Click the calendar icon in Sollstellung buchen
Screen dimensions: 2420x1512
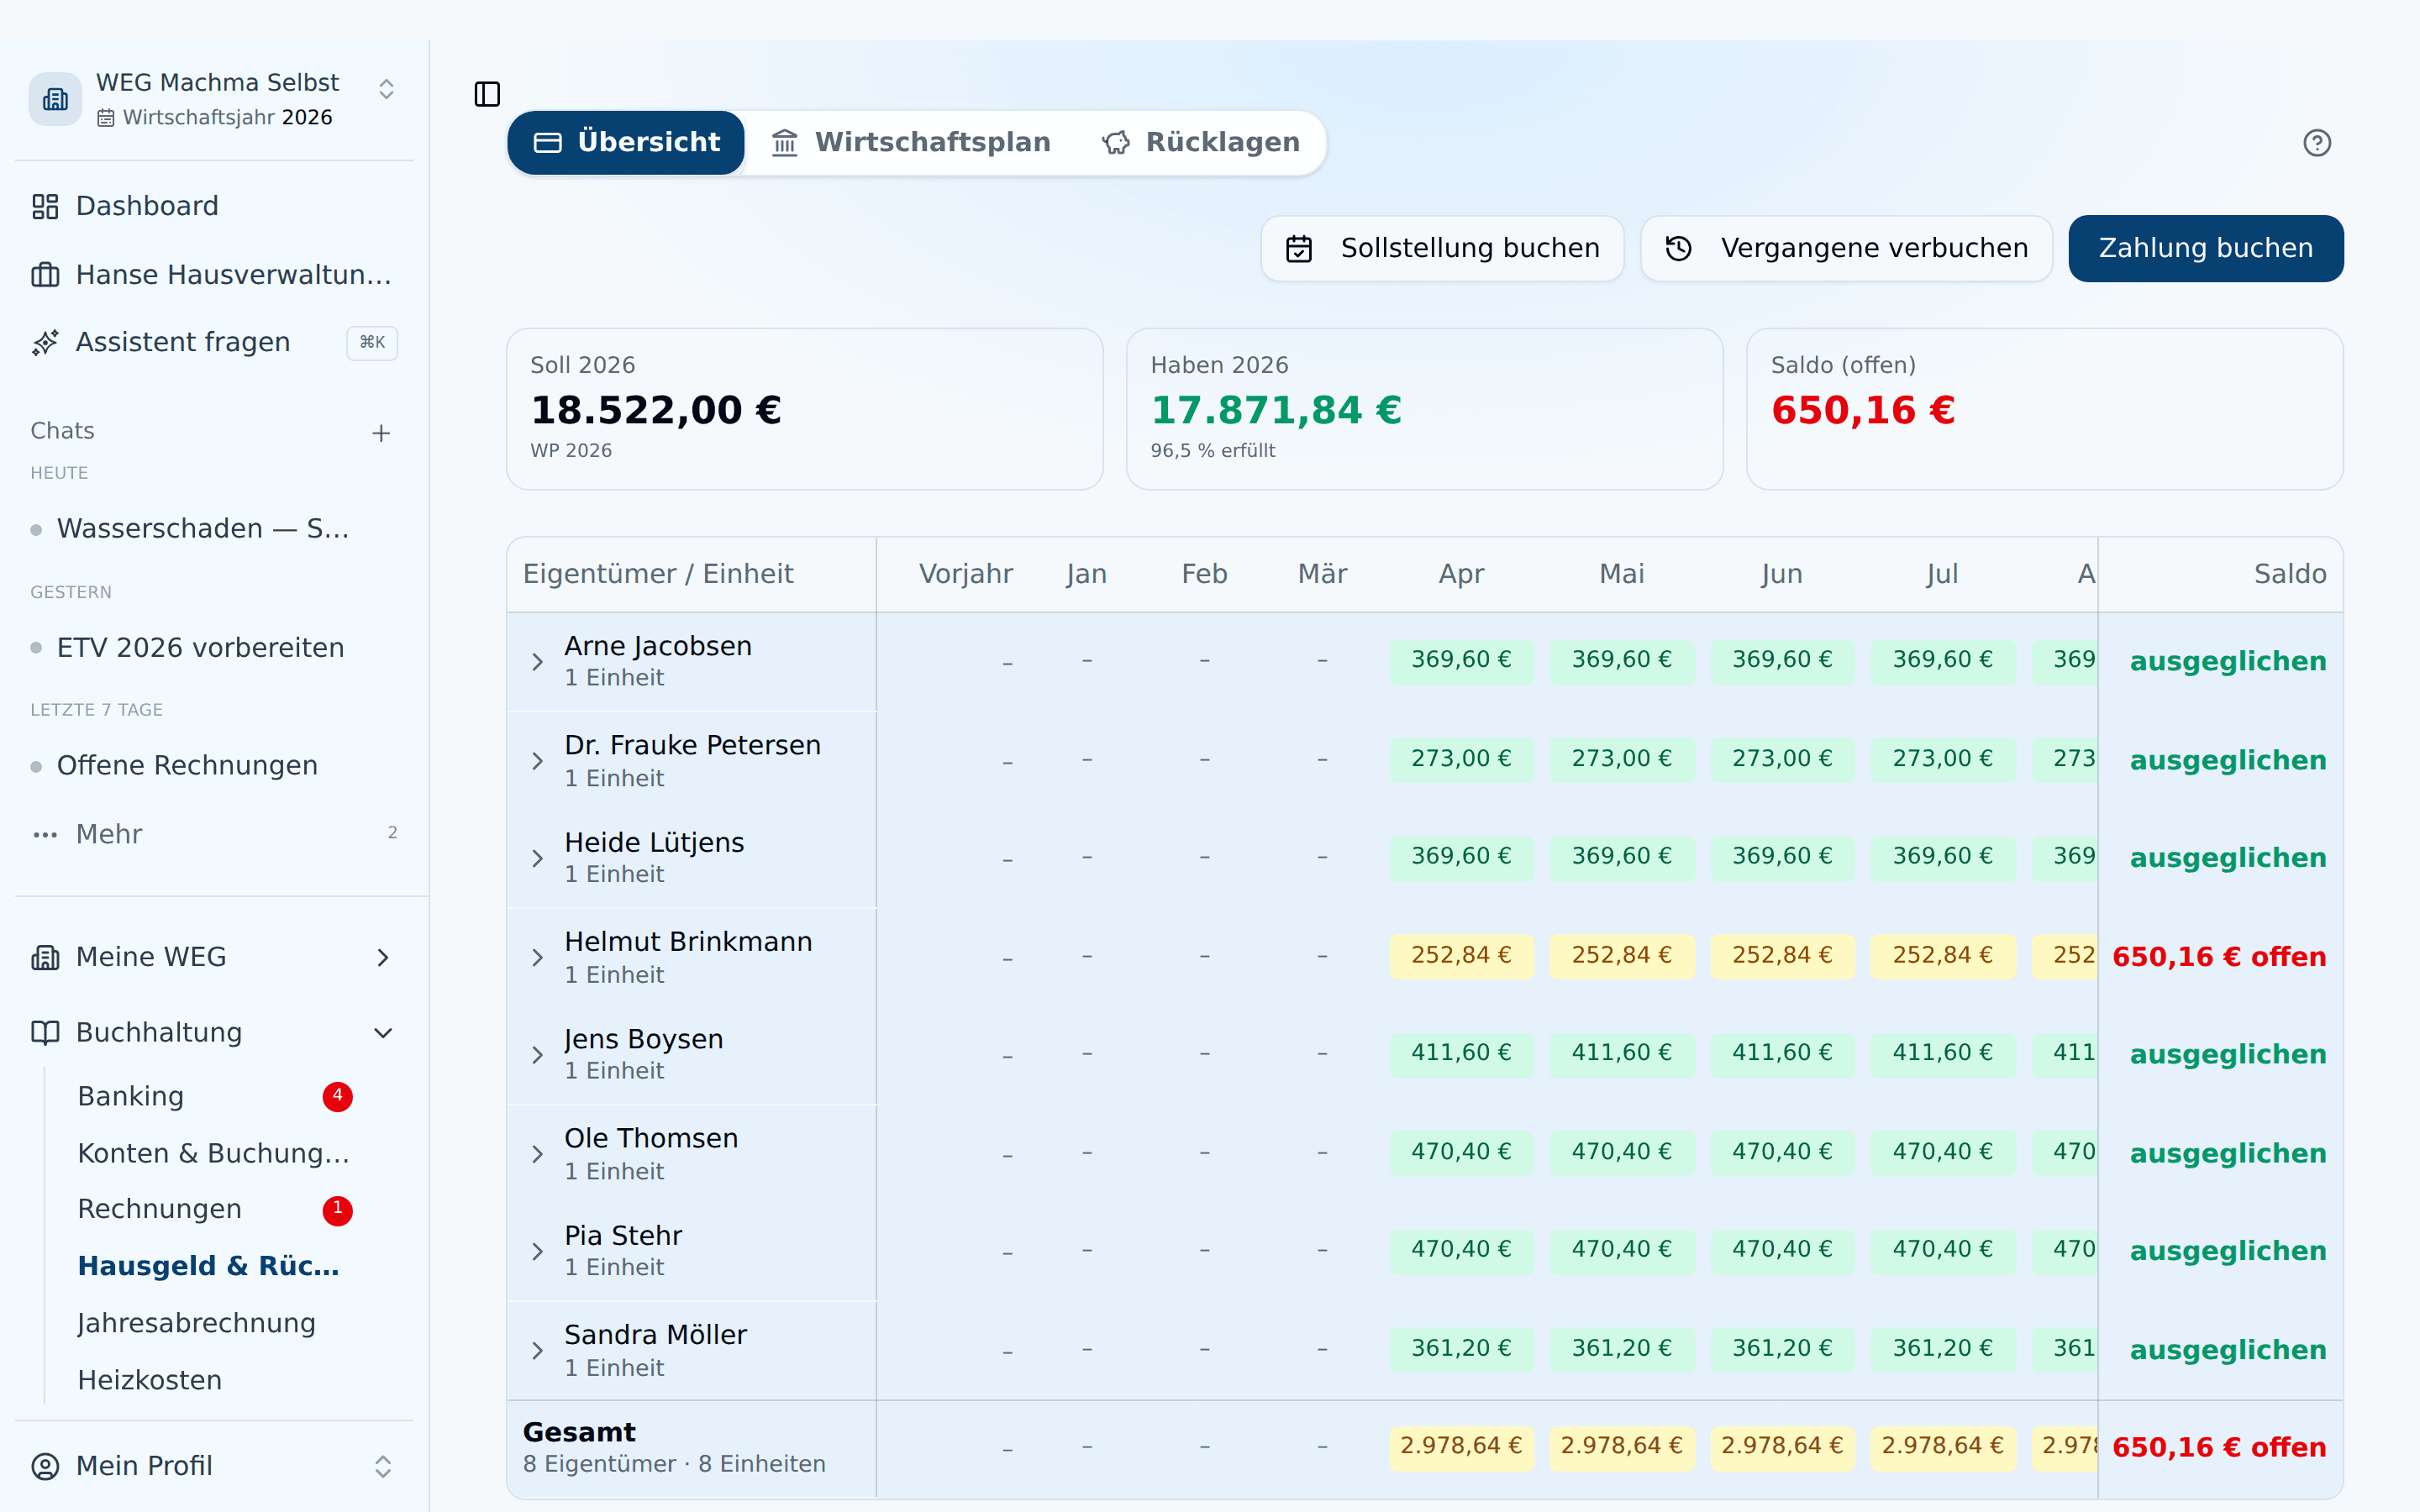tap(1298, 248)
